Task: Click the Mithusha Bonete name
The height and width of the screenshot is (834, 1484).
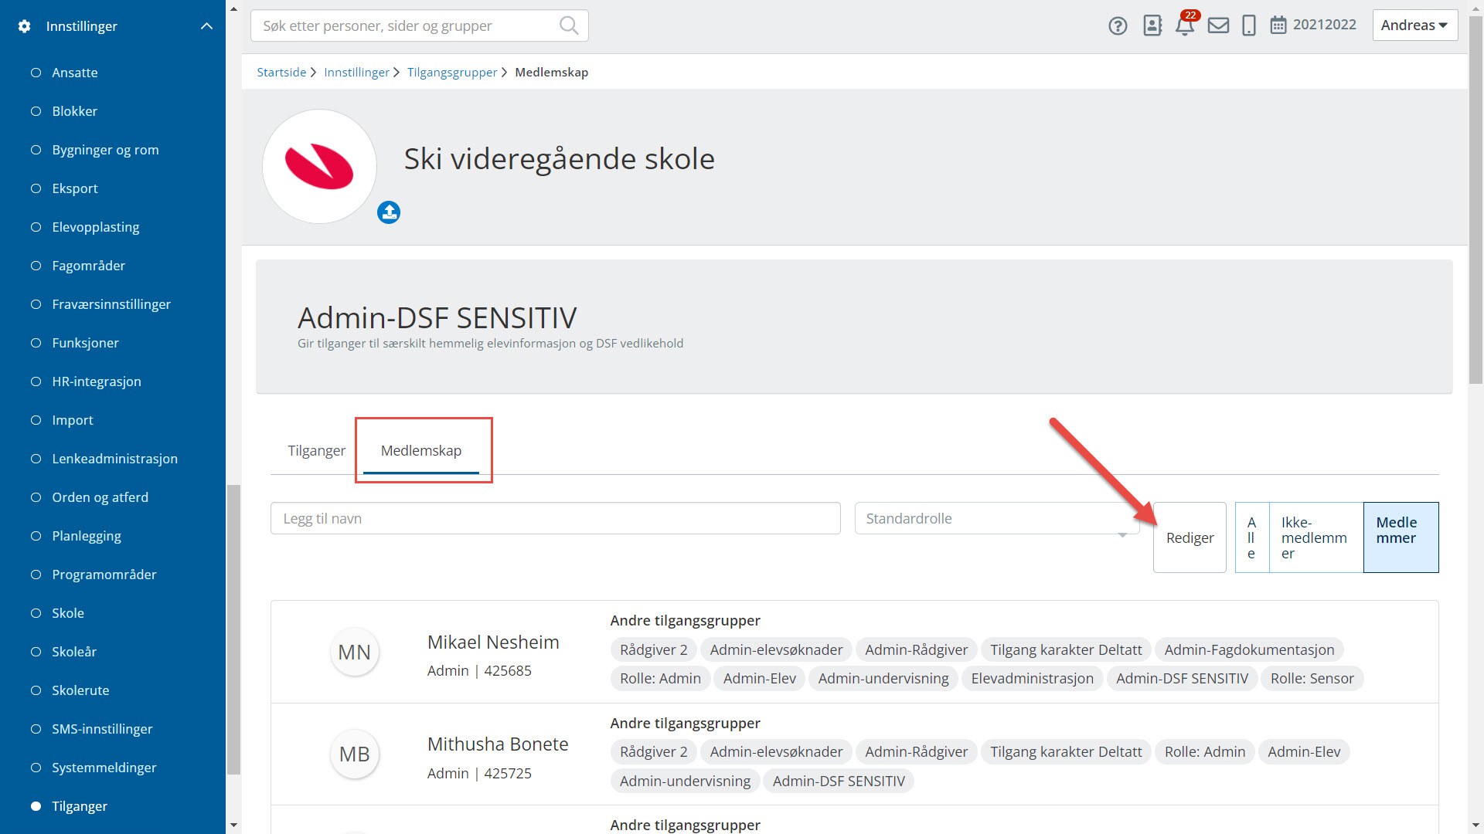Action: point(498,744)
